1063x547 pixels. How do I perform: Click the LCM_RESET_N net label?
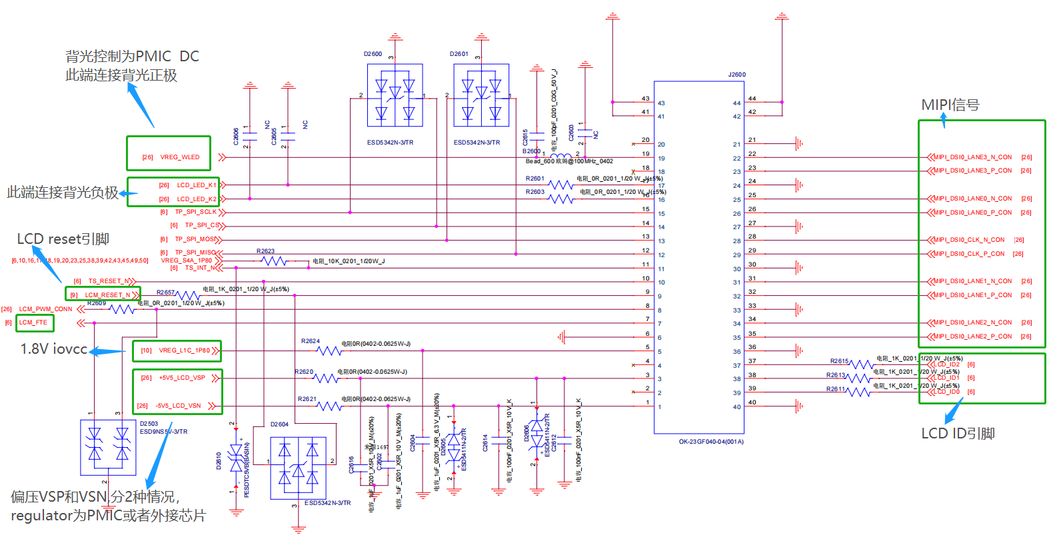tap(107, 294)
